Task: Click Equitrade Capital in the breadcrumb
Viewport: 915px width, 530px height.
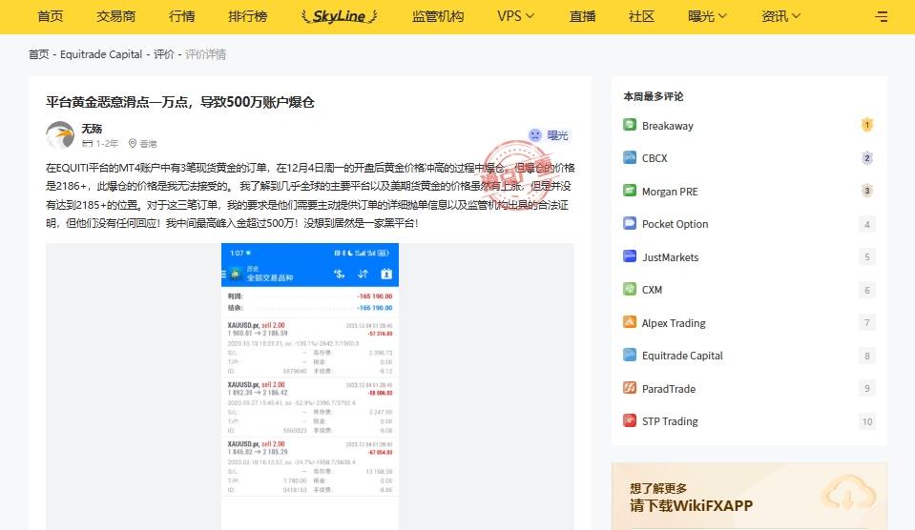Action: pos(101,54)
